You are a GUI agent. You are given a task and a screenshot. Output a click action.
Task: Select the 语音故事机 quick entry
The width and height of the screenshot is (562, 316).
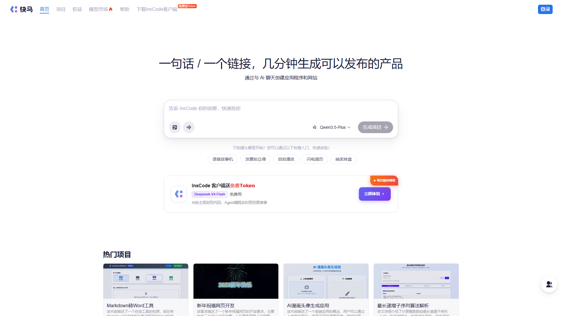(223, 159)
